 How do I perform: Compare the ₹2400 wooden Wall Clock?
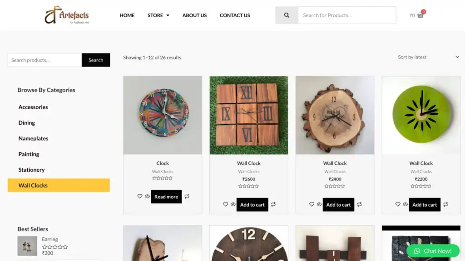359,204
